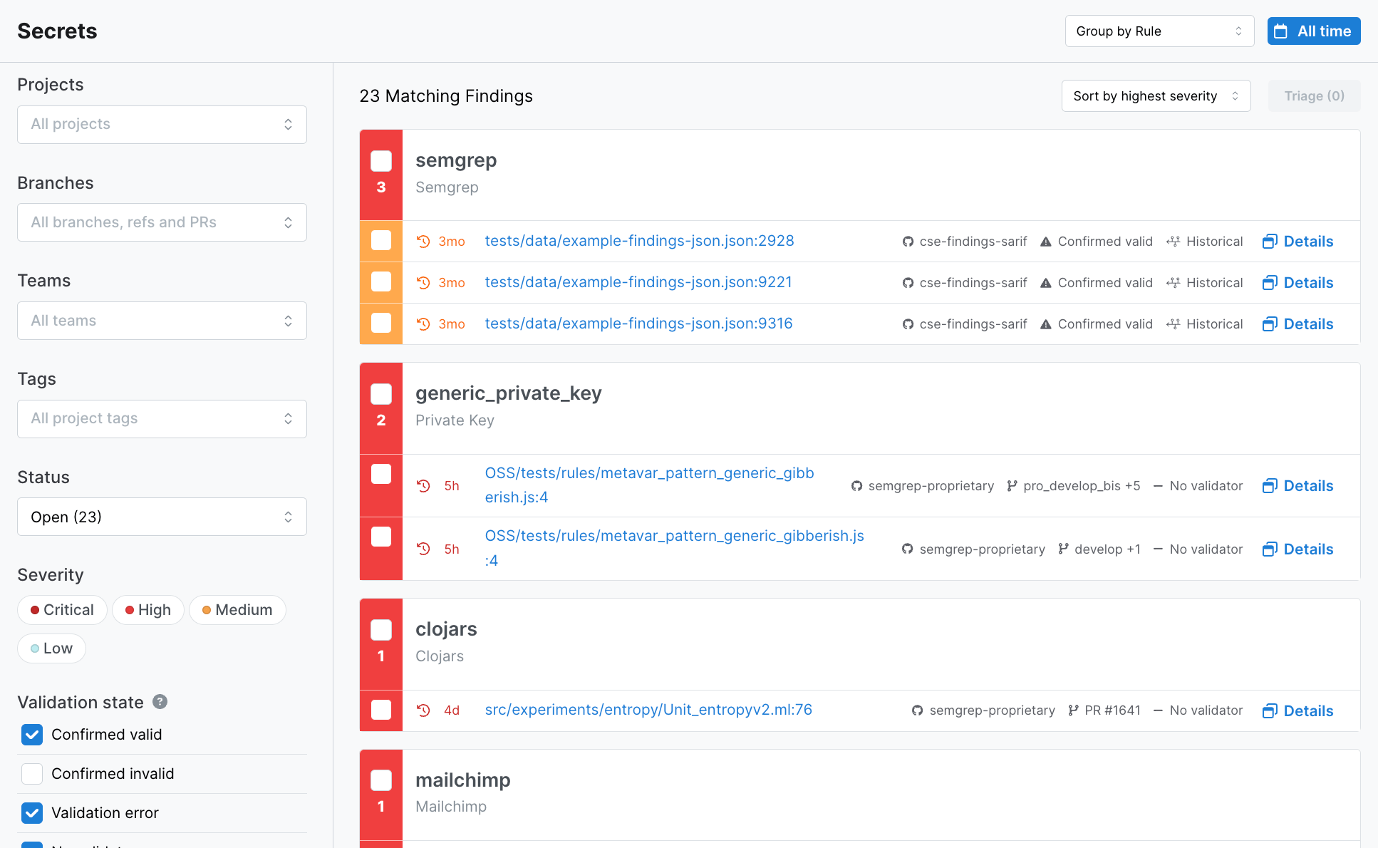Enable Confirmed invalid validation filter
Screen dimensions: 1378x848
(32, 774)
